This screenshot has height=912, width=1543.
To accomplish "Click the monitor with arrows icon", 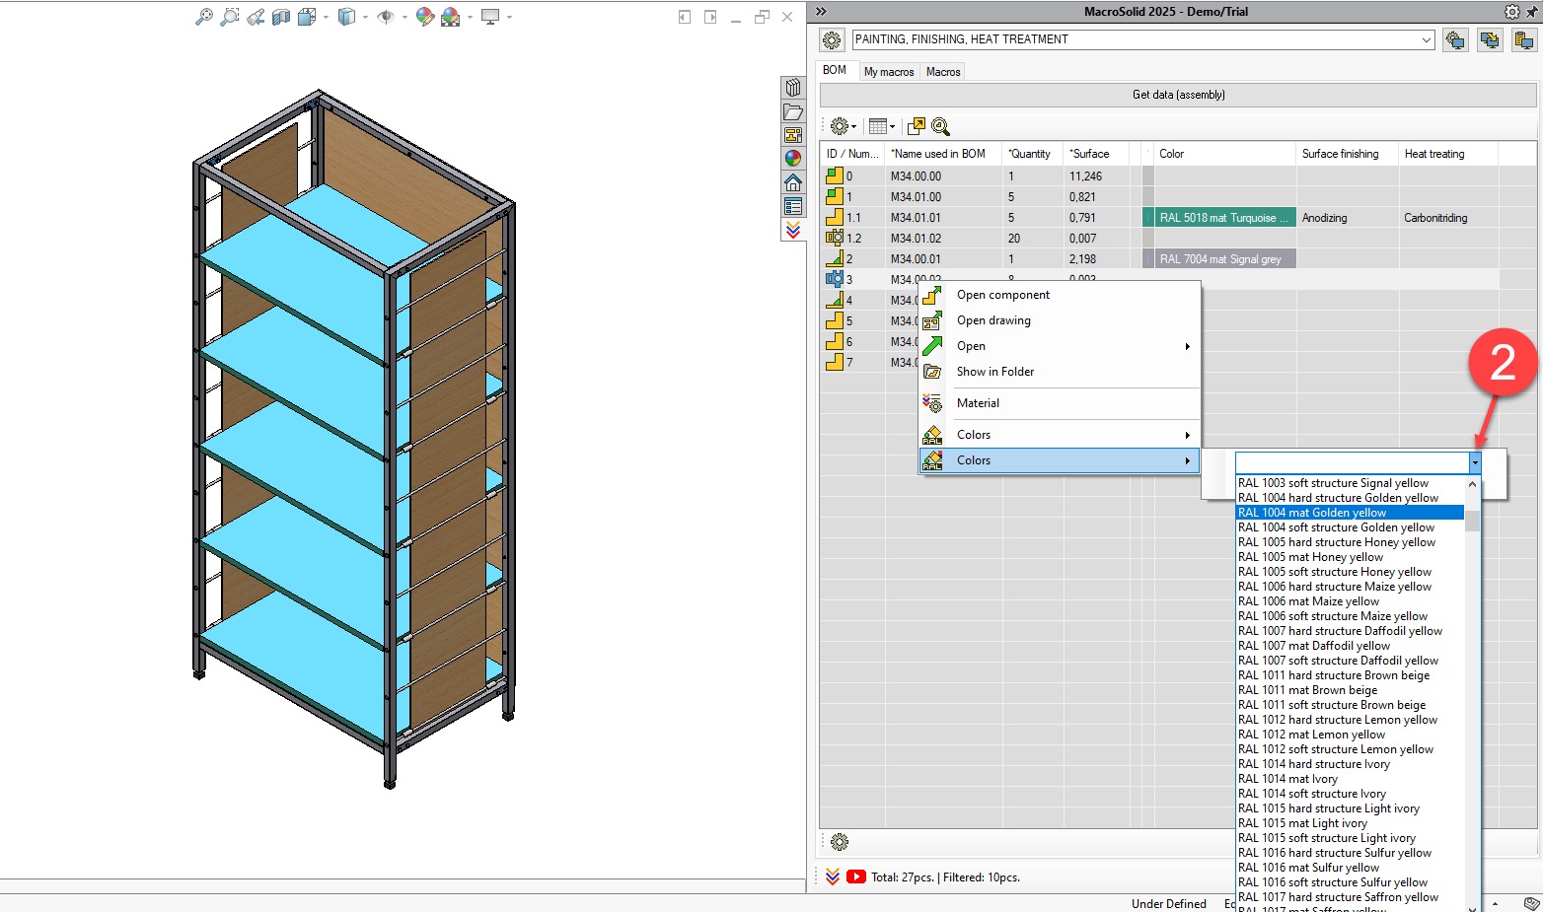I will [x=1490, y=40].
